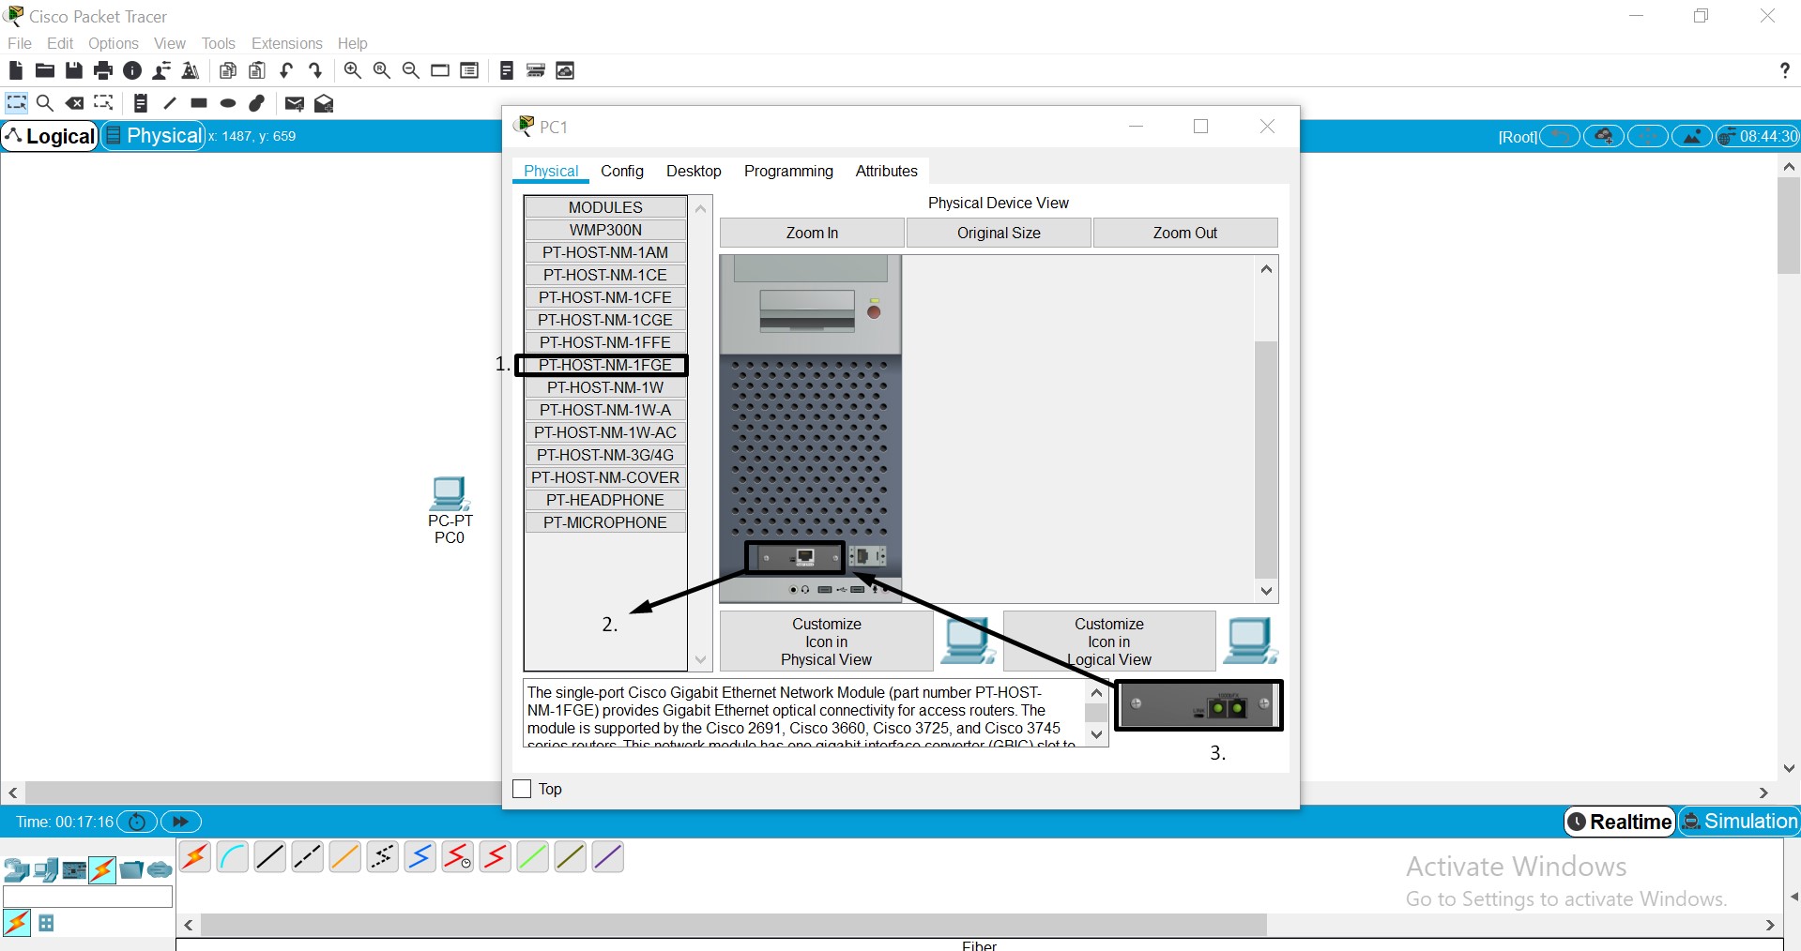The width and height of the screenshot is (1801, 951).
Task: Click the PC0 device on workspace
Action: [x=450, y=494]
